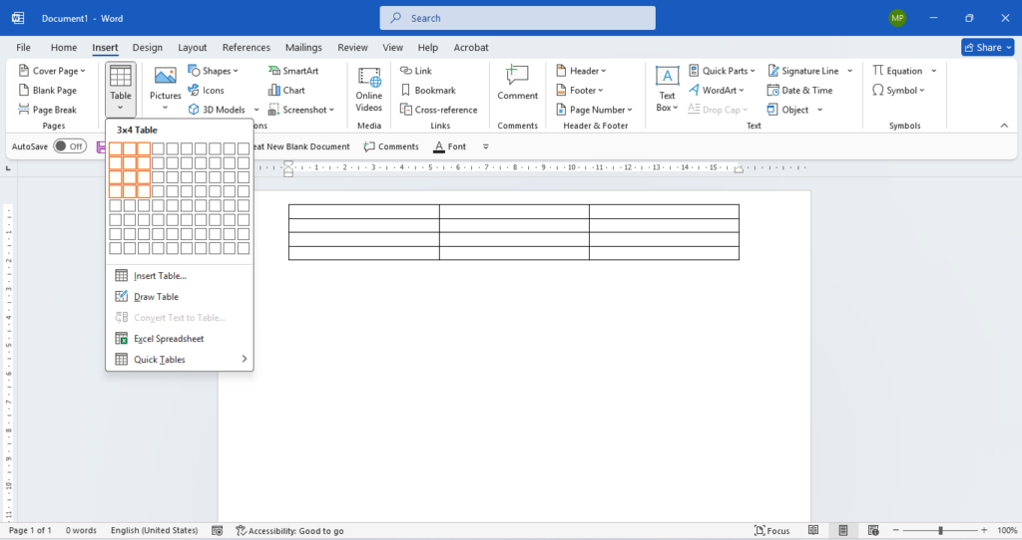
Task: Click Accessibility: Good to go
Action: click(x=289, y=531)
